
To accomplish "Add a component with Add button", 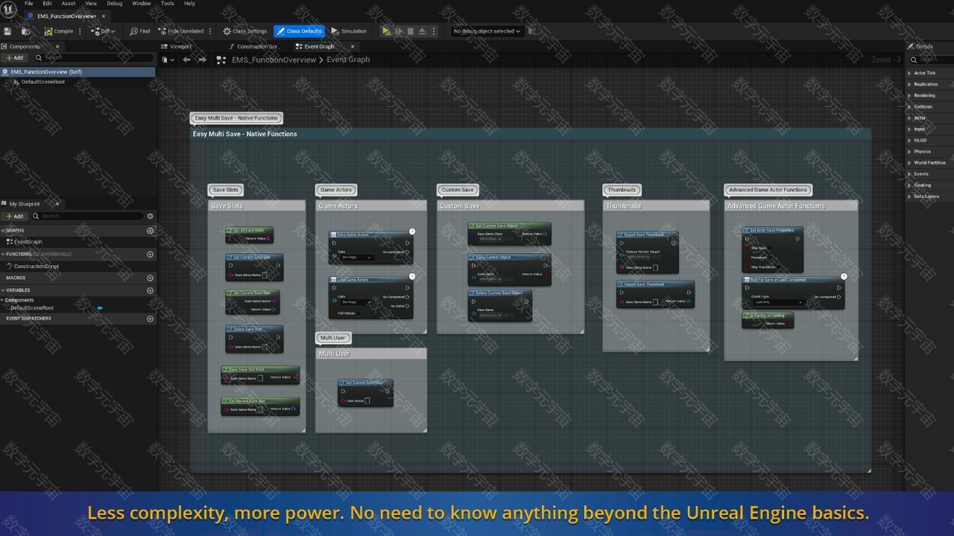I will pyautogui.click(x=14, y=57).
